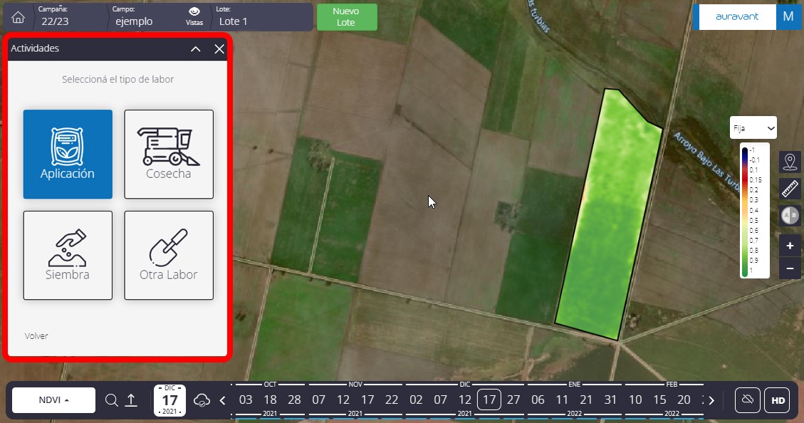Activate the ruler measurement tool

pyautogui.click(x=790, y=188)
